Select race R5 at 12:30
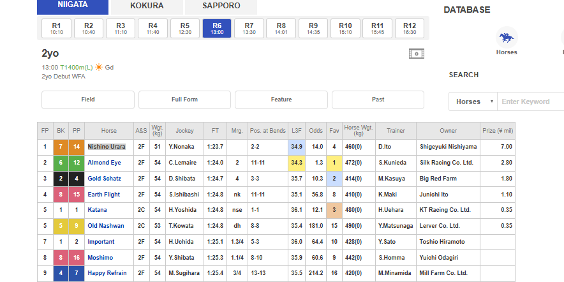564x282 pixels. [x=185, y=29]
